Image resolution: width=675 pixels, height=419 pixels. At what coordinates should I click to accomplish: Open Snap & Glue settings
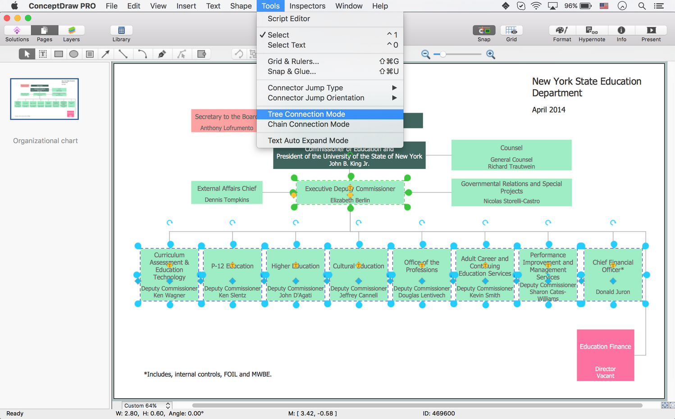330,71
